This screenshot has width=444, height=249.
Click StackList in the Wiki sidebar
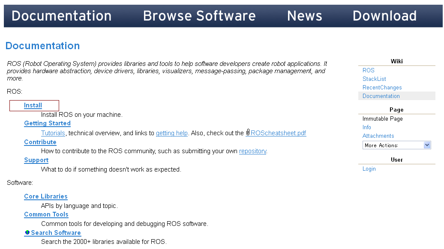coord(374,79)
